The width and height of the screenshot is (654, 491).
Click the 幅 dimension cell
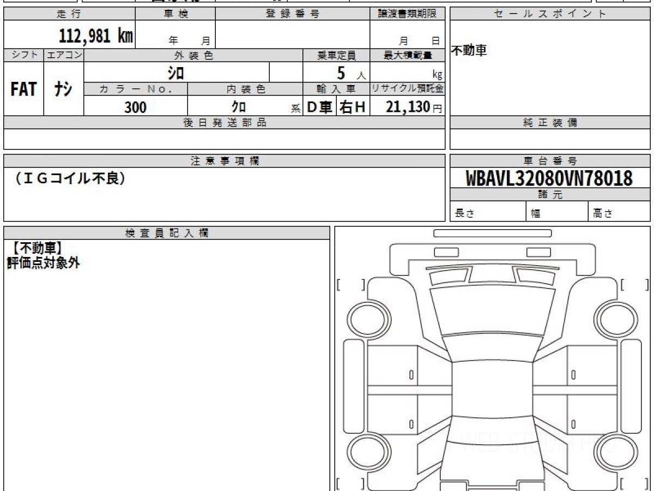tap(557, 212)
